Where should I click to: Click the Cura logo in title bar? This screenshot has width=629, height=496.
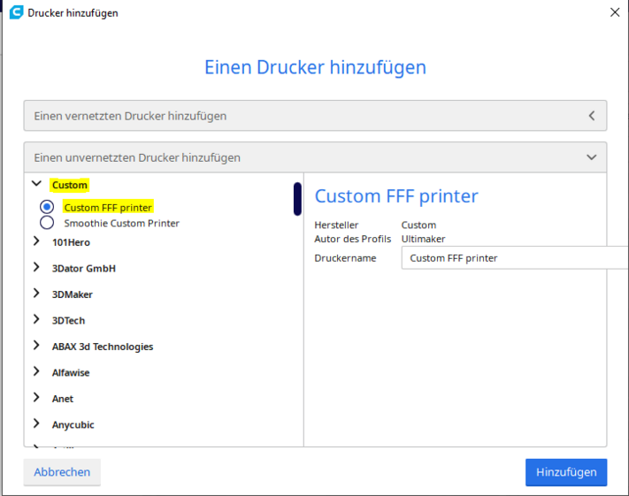tap(16, 12)
